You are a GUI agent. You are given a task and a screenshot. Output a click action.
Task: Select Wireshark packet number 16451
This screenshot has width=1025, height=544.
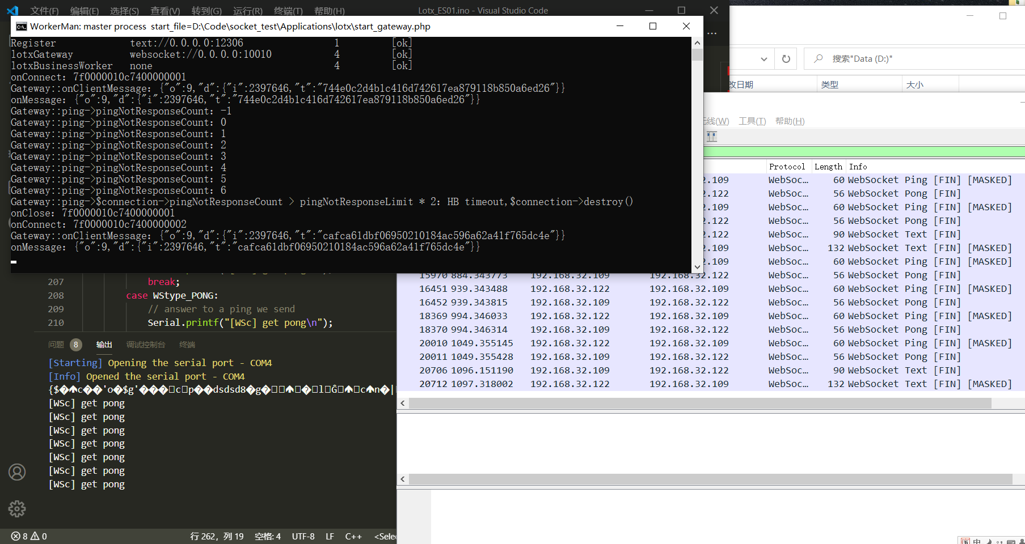click(x=711, y=289)
